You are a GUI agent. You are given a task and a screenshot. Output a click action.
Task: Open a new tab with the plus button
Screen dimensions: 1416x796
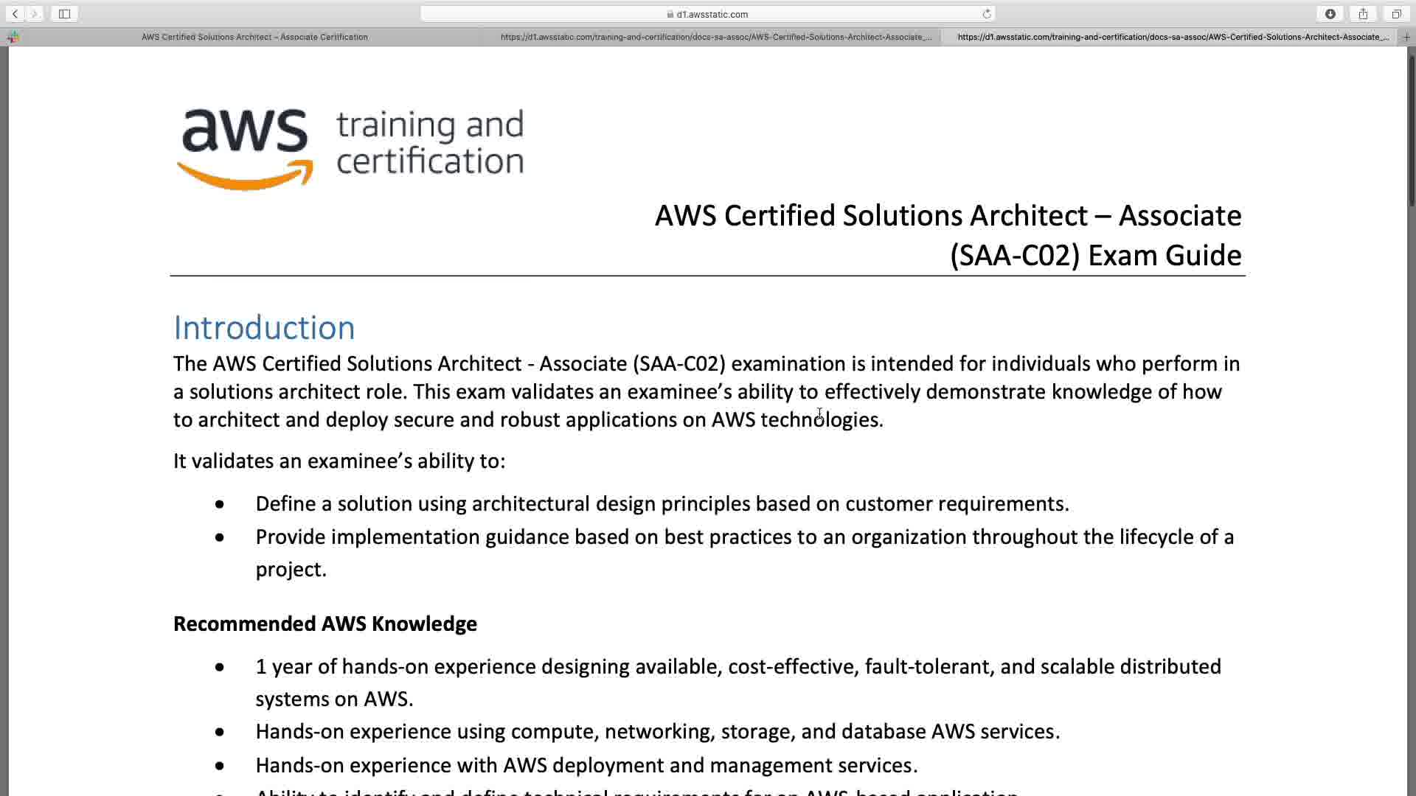1406,37
